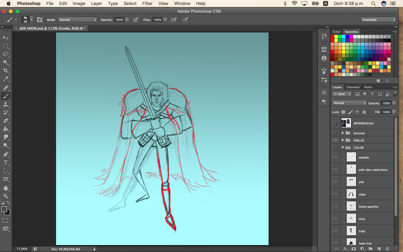Click the REFERENCIAS layer thumbnail

pyautogui.click(x=346, y=123)
